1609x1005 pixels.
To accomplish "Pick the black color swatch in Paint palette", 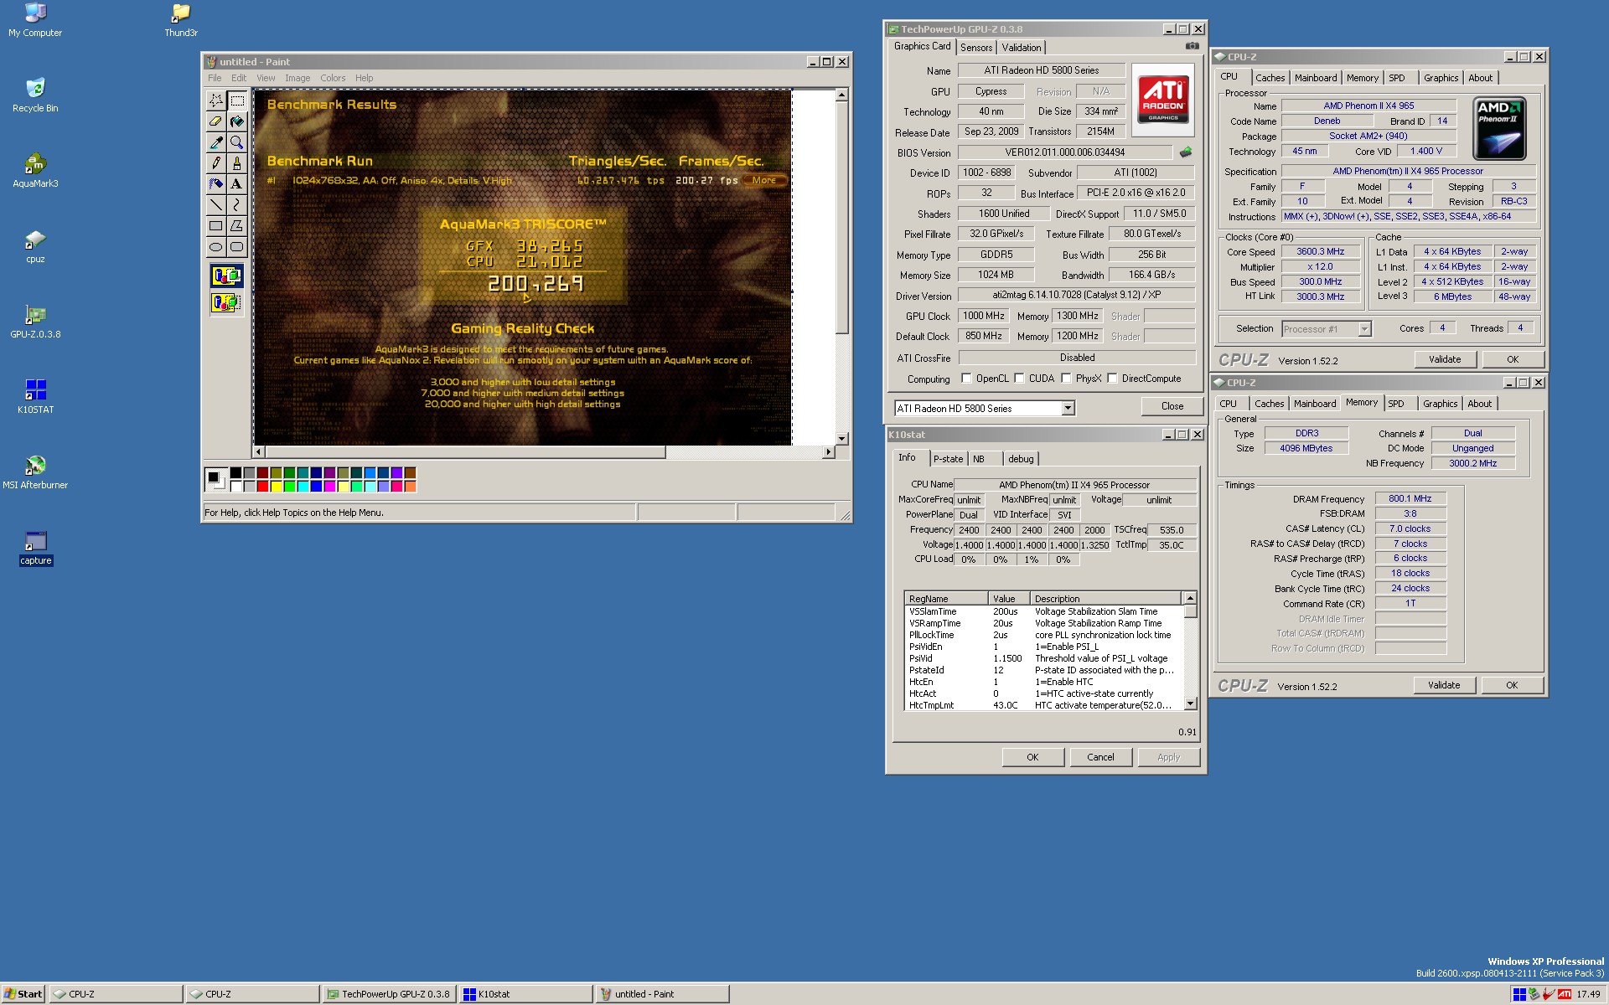I will (235, 473).
